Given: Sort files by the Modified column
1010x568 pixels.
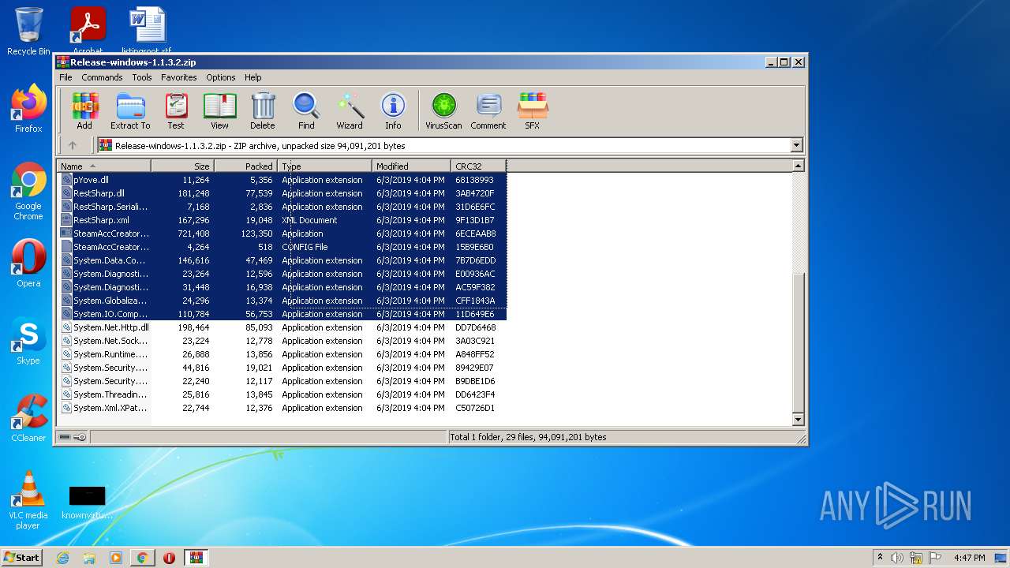Looking at the screenshot, I should coord(411,166).
